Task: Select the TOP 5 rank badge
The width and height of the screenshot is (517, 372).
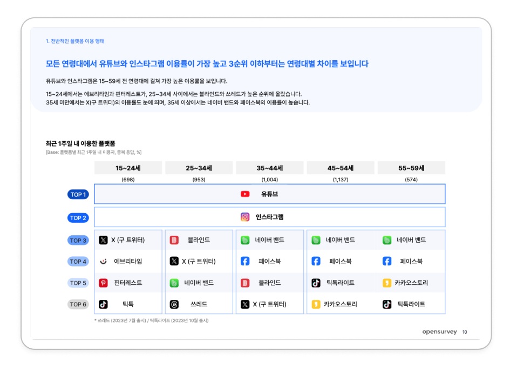Action: tap(78, 283)
